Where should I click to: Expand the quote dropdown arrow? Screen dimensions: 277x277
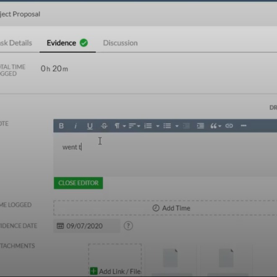click(220, 126)
